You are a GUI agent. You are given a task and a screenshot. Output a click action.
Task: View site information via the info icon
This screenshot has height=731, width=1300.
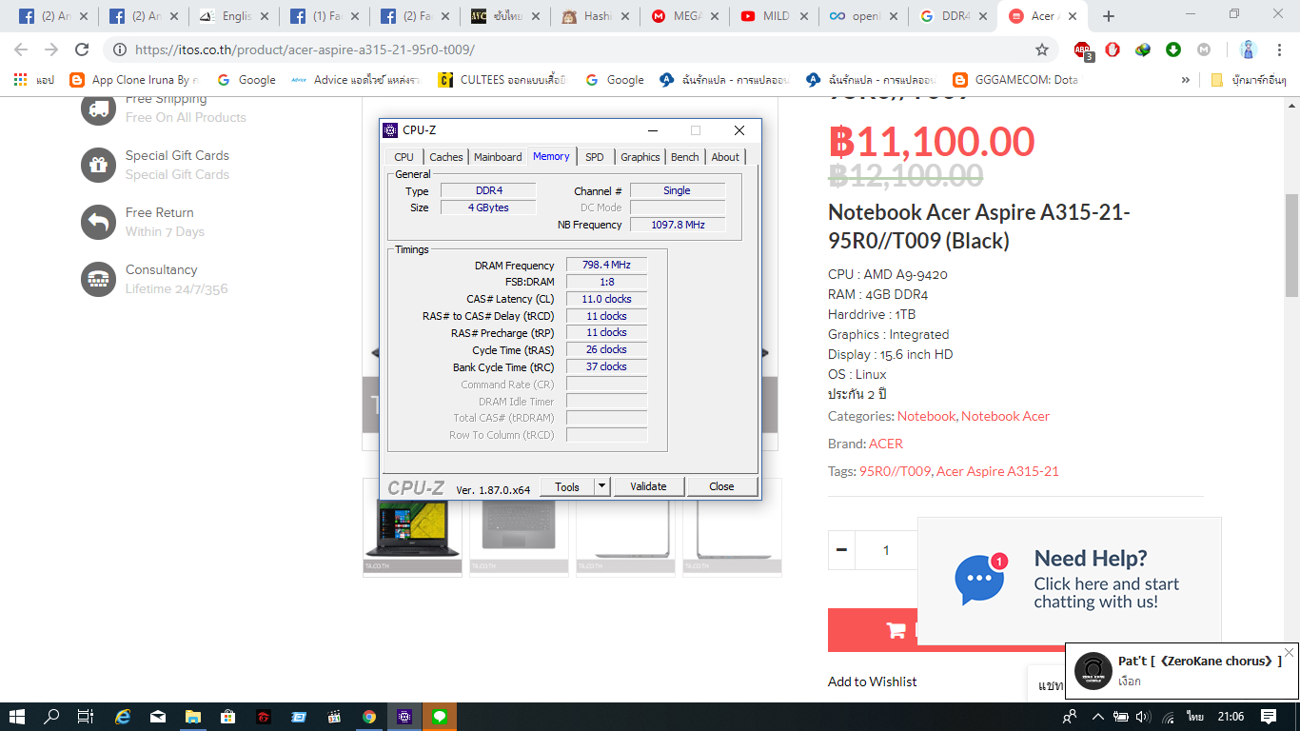[x=120, y=49]
